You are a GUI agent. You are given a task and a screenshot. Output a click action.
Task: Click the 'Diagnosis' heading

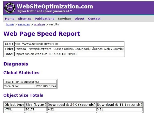16,64
